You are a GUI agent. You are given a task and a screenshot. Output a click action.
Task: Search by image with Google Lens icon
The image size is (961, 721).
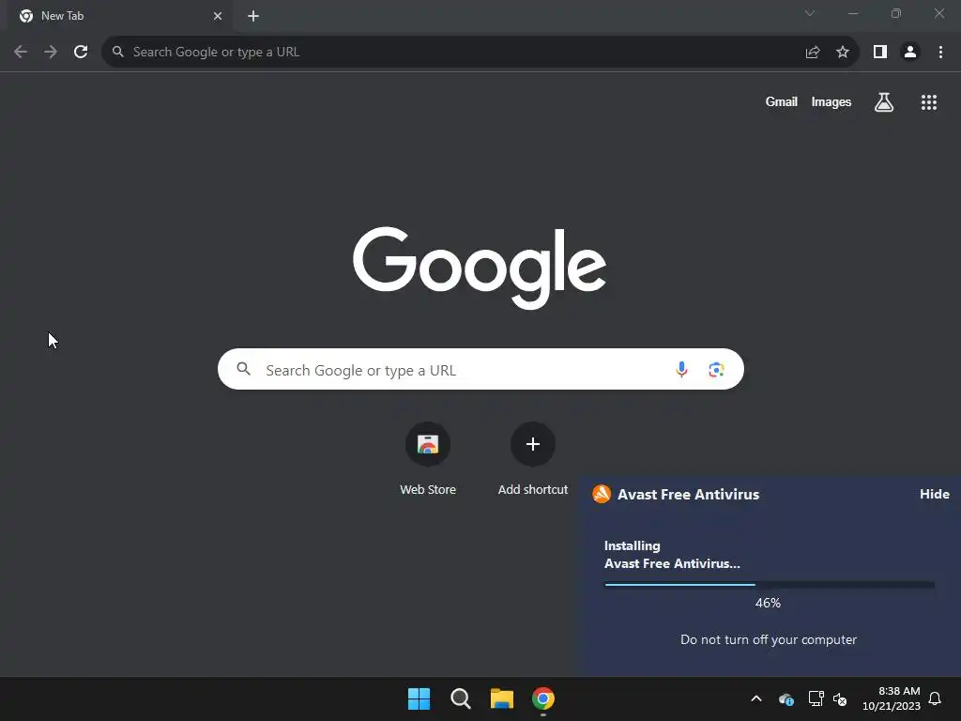click(x=716, y=370)
